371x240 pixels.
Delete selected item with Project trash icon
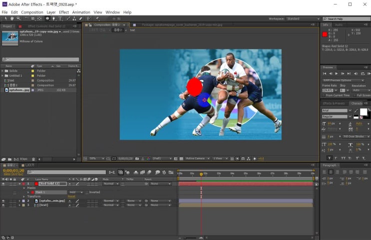[33, 159]
